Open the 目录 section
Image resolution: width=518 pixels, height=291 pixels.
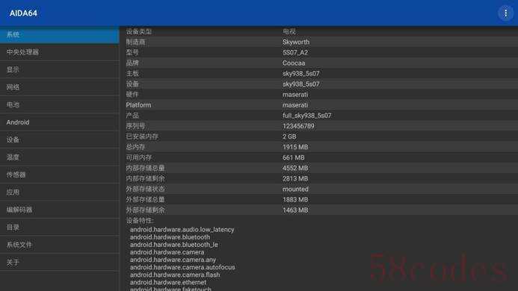pyautogui.click(x=60, y=227)
